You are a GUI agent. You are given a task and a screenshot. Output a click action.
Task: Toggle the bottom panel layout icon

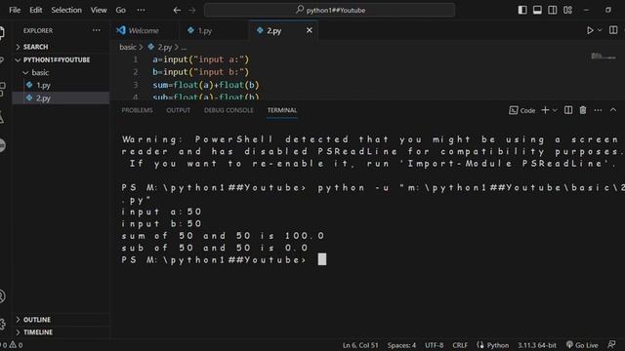coord(537,10)
